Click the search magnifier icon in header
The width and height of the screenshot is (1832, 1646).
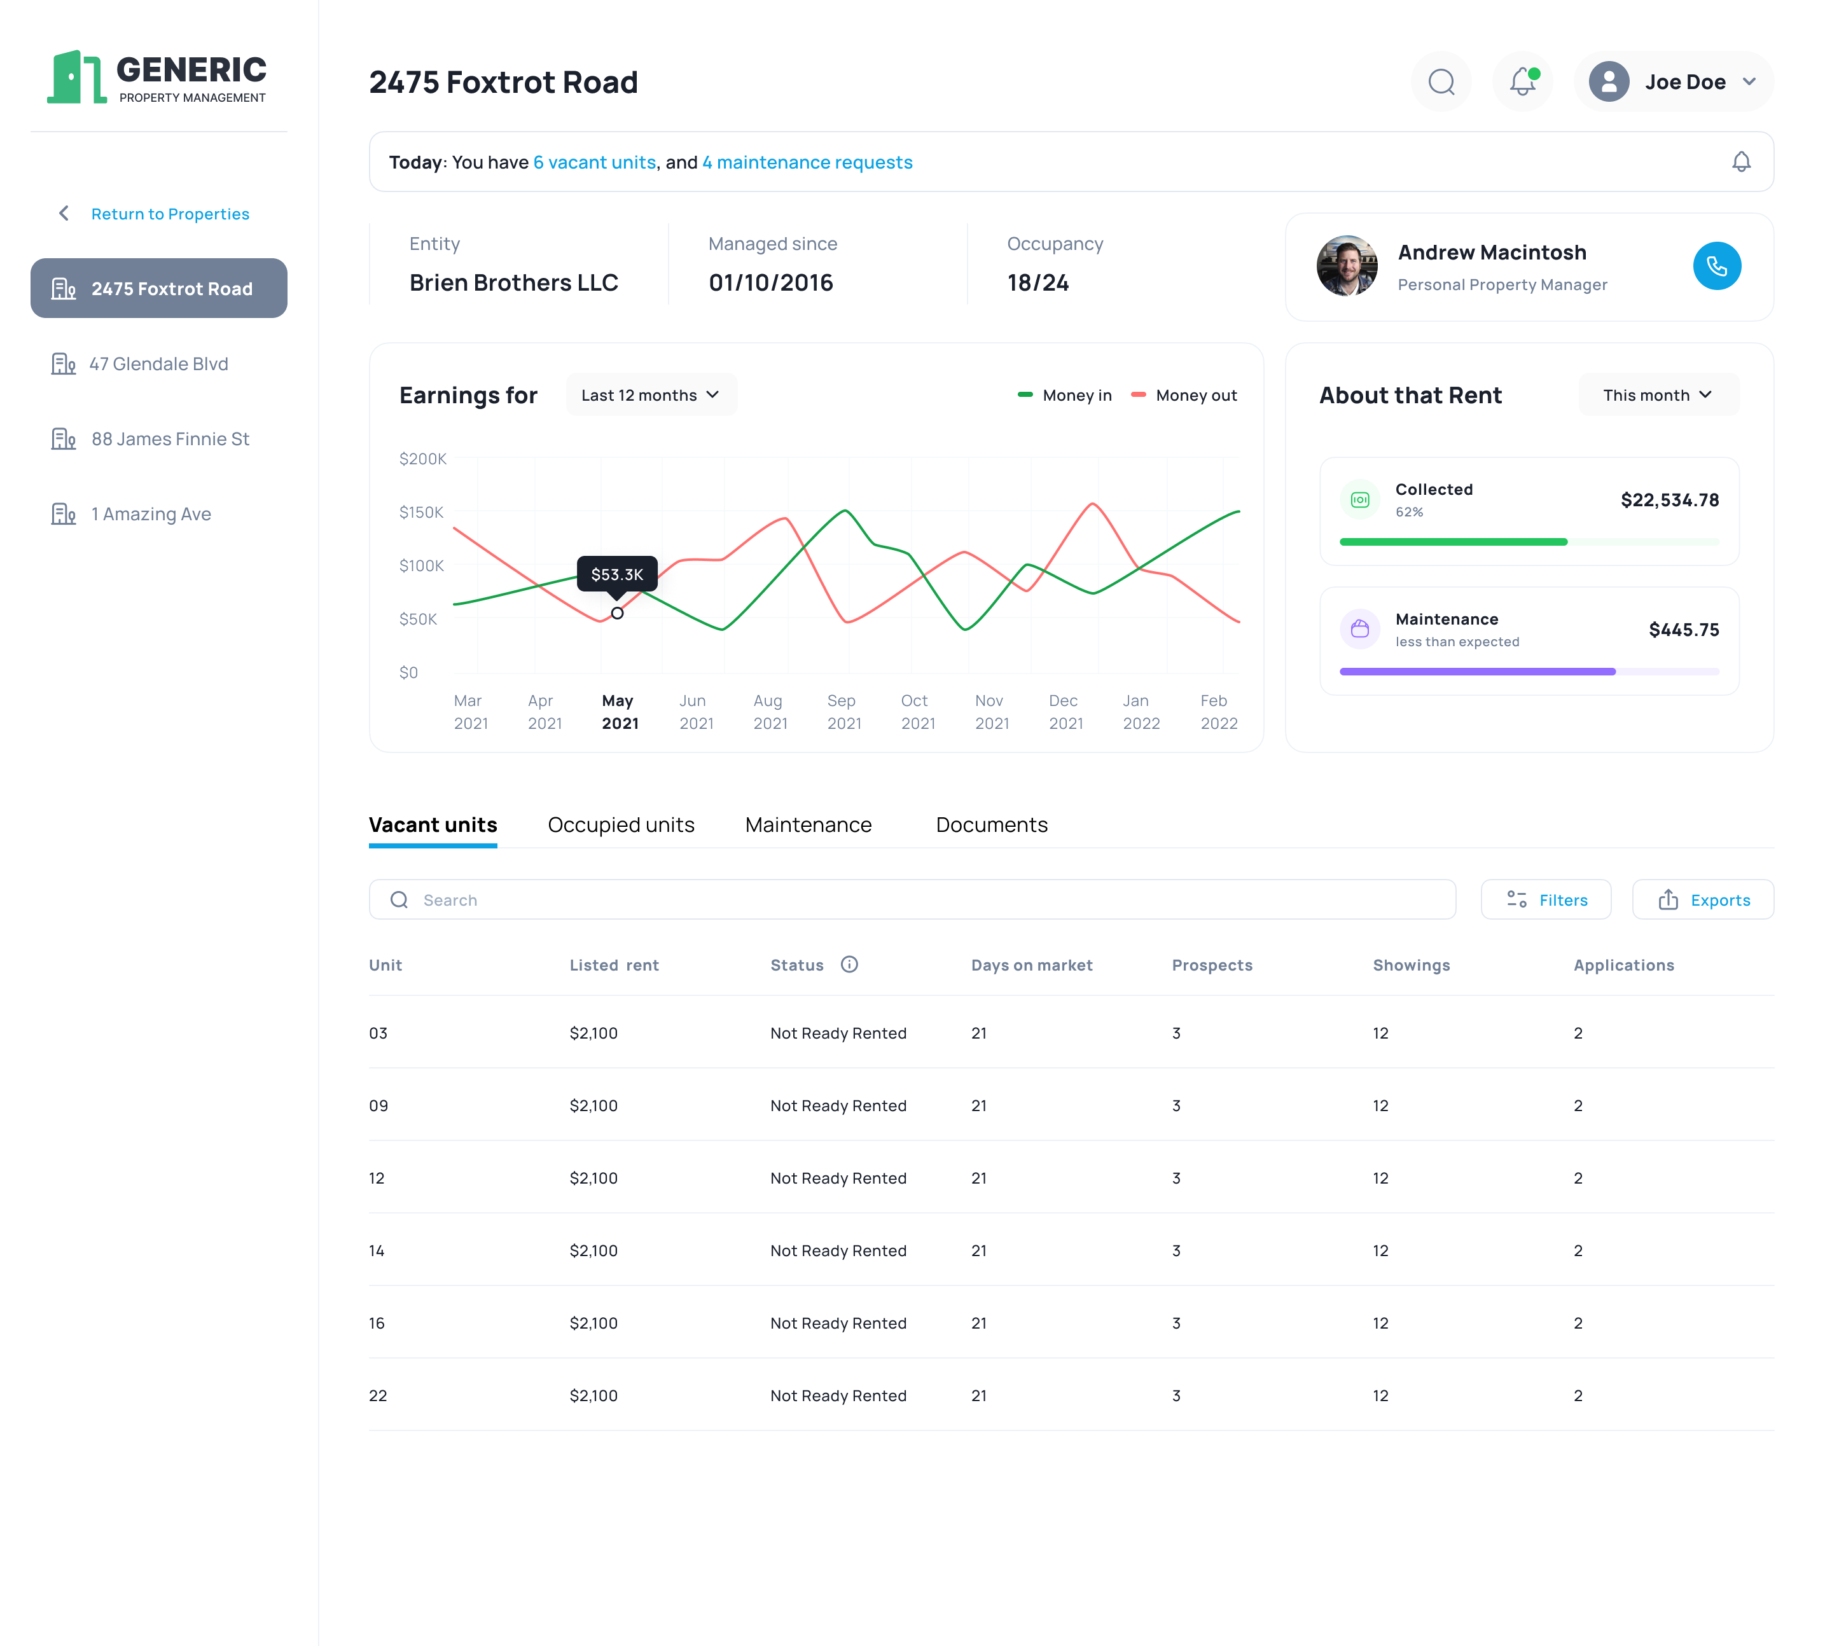pos(1440,82)
